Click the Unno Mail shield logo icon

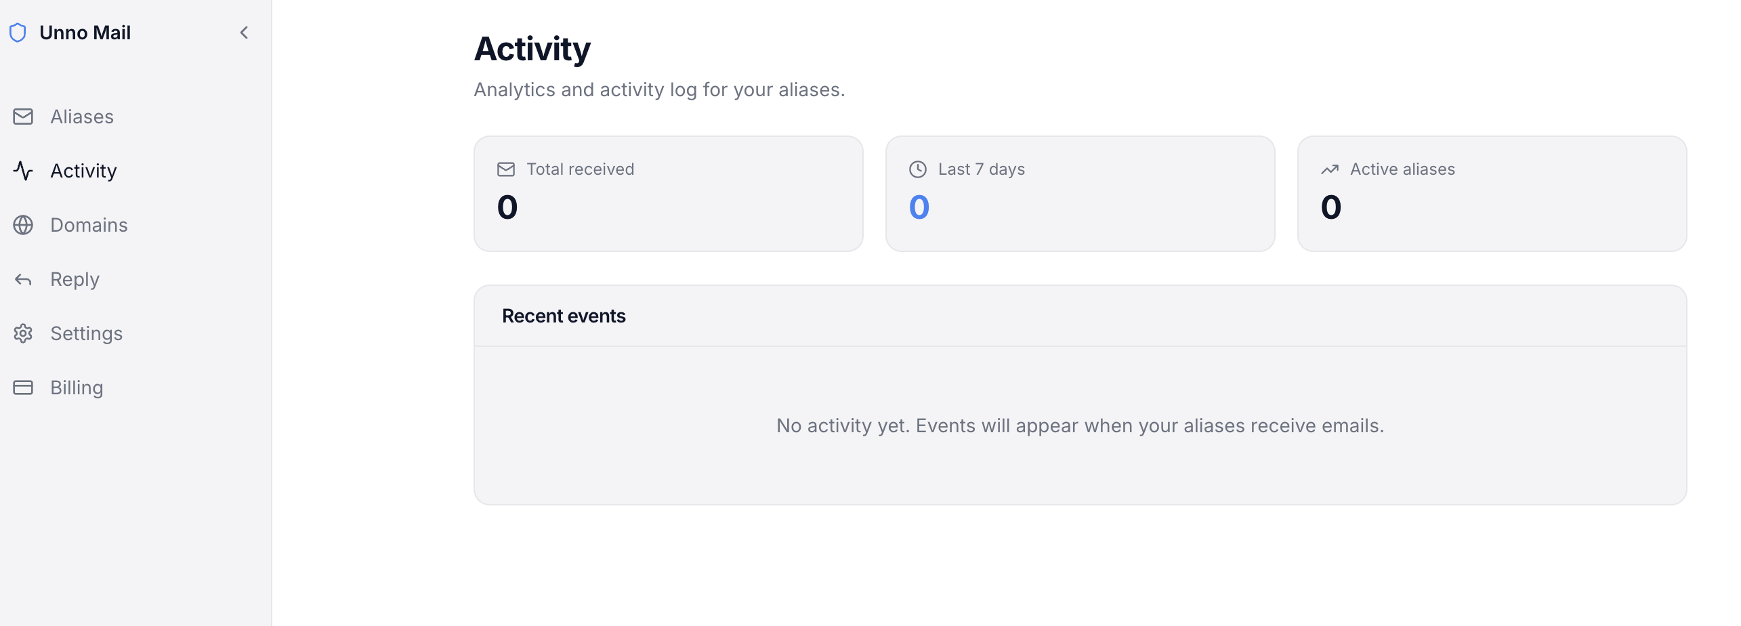(18, 33)
